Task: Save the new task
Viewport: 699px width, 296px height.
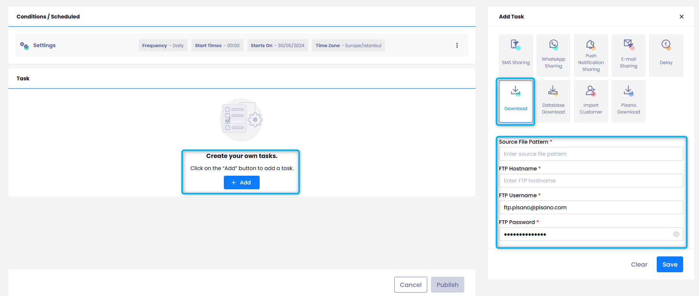Action: pos(670,264)
